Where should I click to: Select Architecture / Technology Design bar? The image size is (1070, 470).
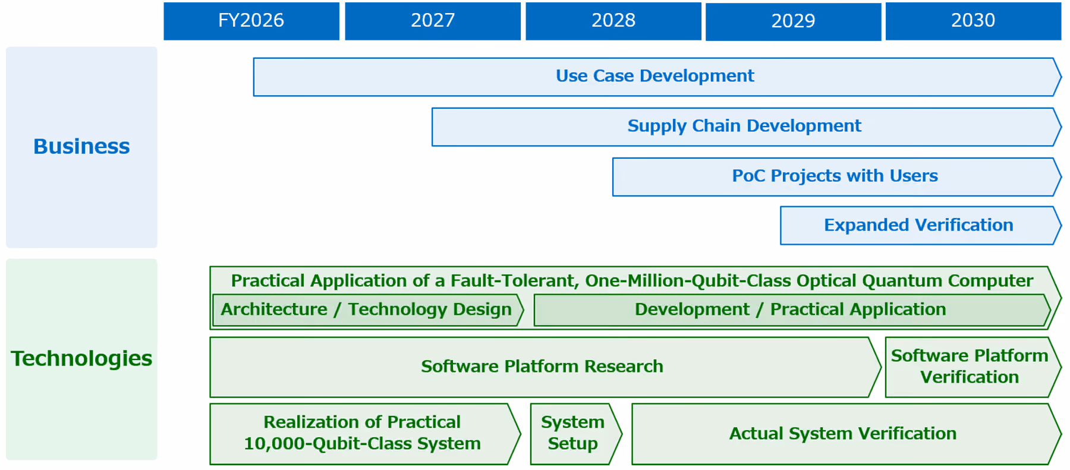(x=368, y=310)
